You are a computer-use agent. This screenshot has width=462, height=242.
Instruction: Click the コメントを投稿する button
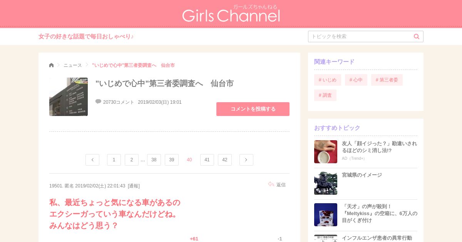(253, 109)
